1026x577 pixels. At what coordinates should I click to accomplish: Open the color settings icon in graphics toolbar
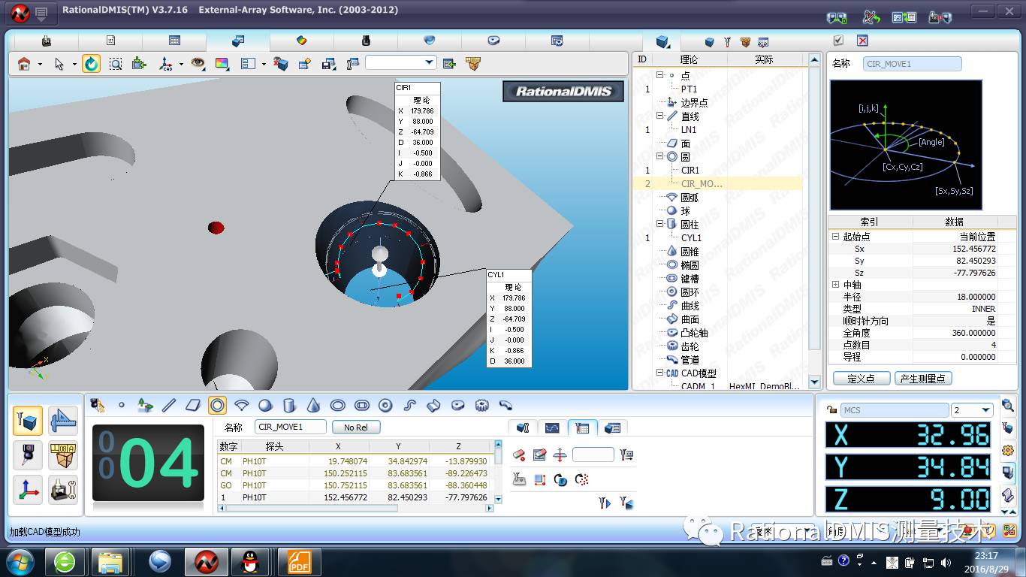(222, 64)
